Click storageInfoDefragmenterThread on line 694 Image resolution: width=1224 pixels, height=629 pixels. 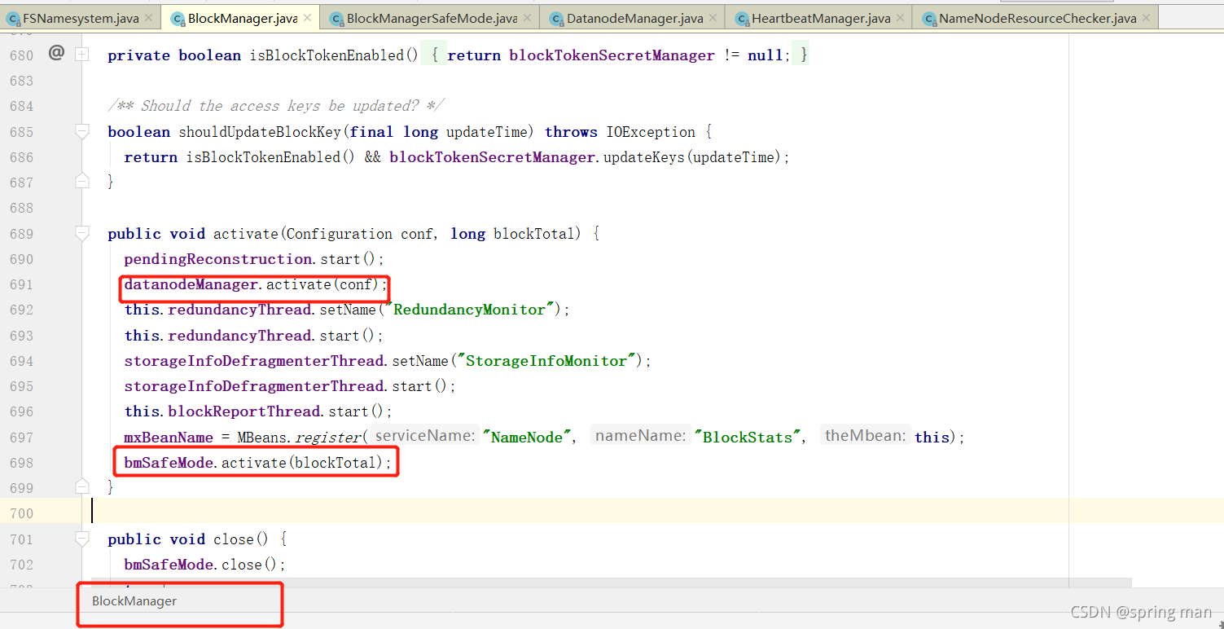coord(254,361)
